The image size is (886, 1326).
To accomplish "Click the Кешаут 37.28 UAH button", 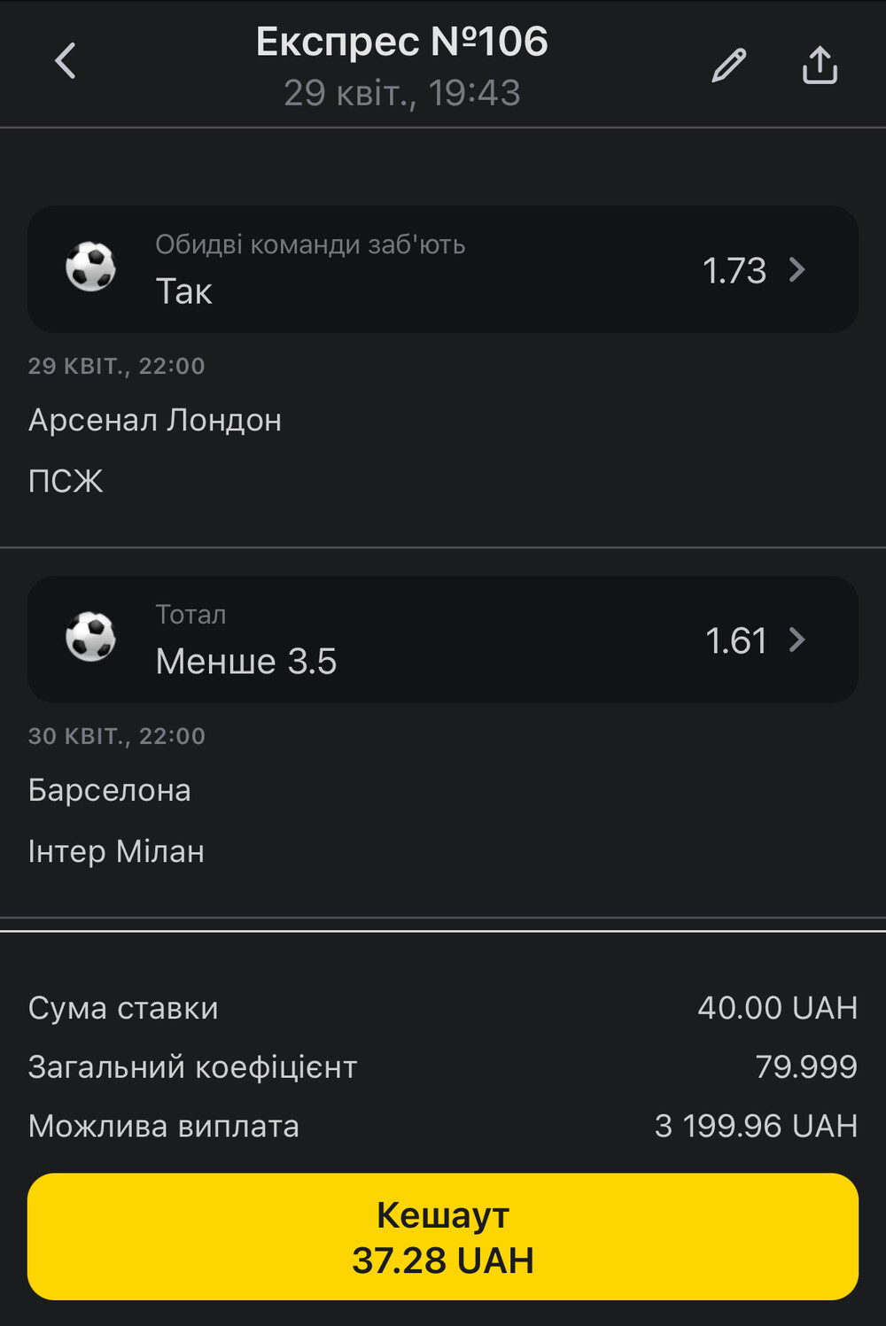I will (x=443, y=1237).
